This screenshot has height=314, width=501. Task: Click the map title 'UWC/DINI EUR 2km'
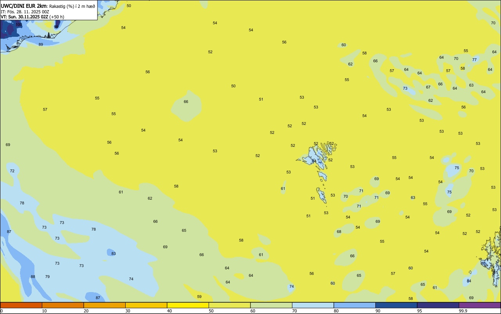(23, 6)
